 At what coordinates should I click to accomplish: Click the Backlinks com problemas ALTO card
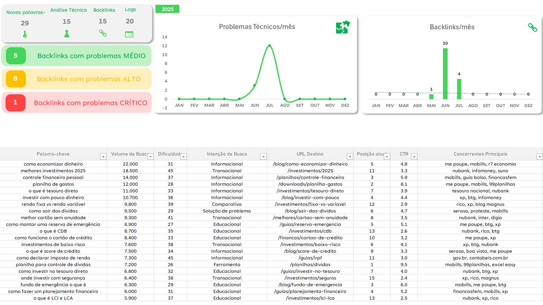76,79
